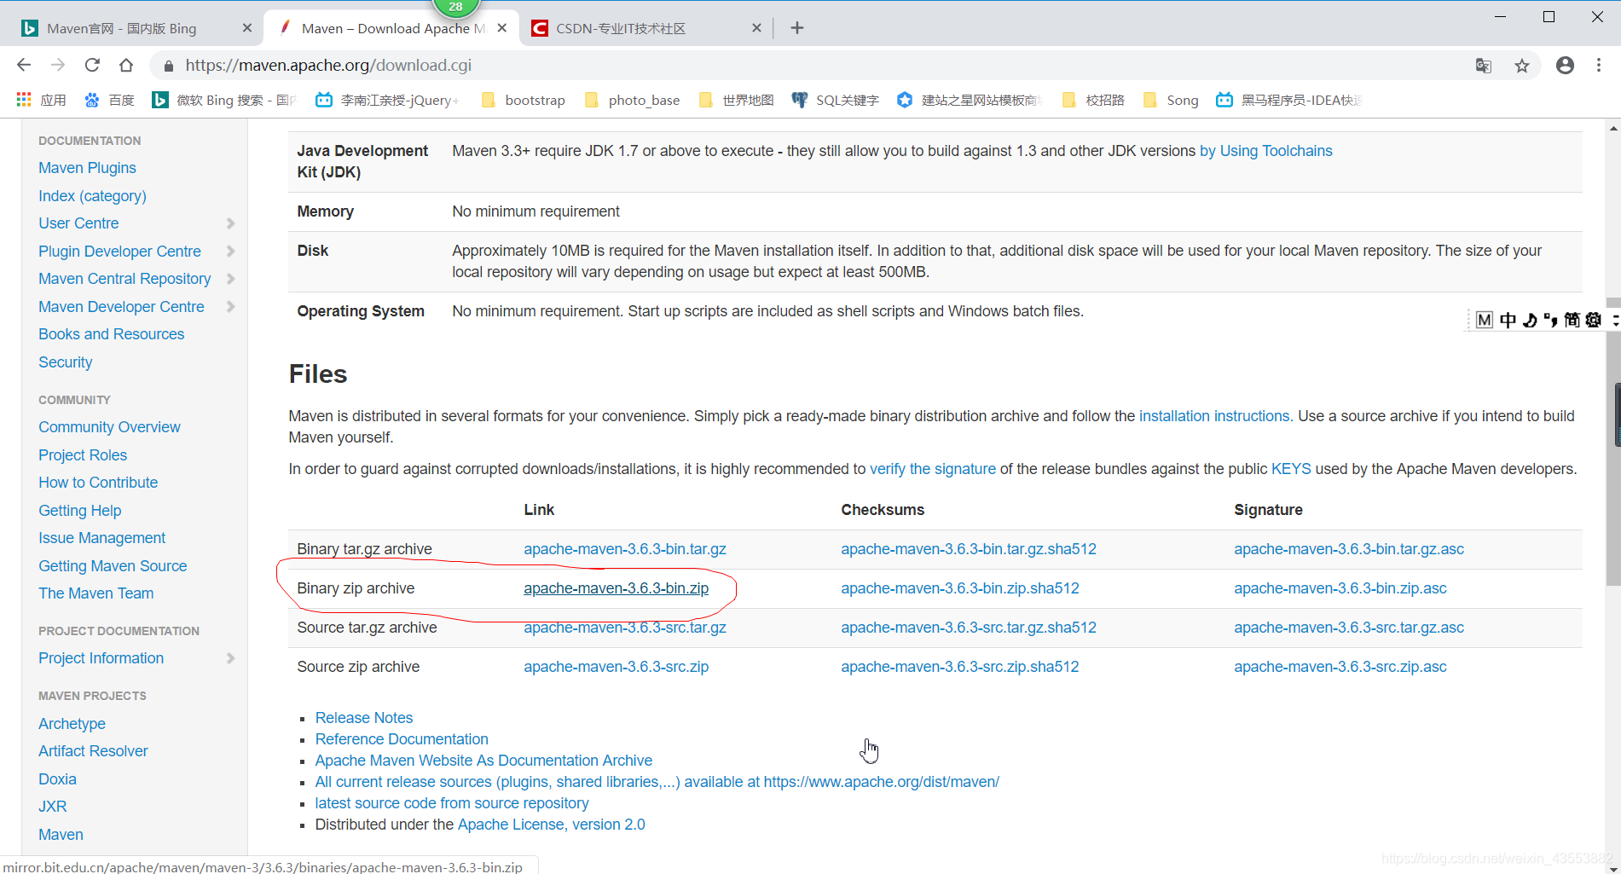Click the browser Back arrow
This screenshot has height=874, width=1621.
pyautogui.click(x=24, y=65)
